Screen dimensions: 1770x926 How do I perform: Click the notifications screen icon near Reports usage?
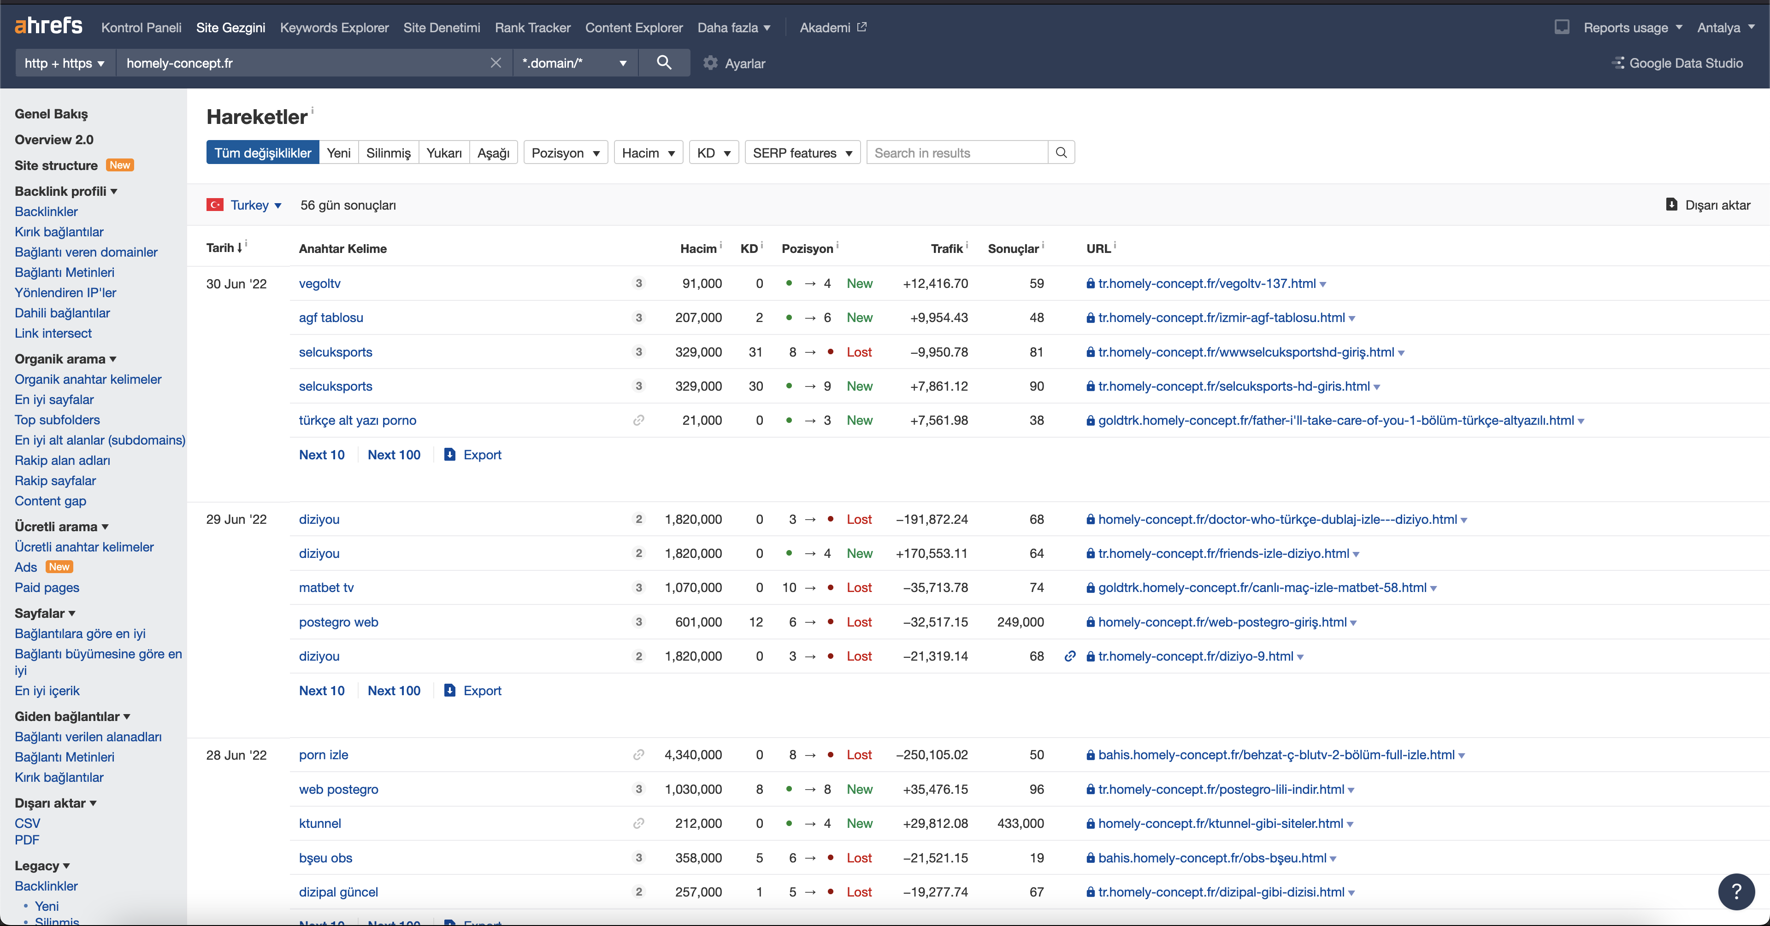(1561, 28)
